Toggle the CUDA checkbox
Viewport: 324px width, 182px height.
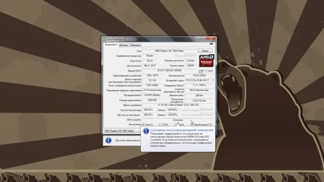(x=160, y=125)
